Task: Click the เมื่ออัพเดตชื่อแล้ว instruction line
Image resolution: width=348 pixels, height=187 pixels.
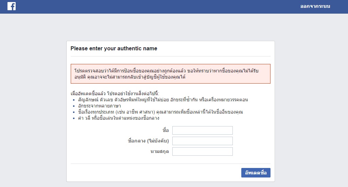Action: tap(115, 93)
